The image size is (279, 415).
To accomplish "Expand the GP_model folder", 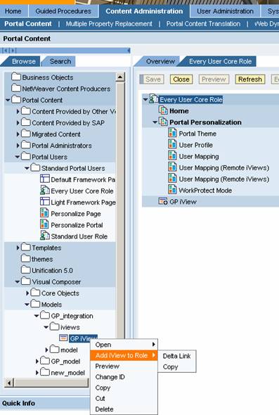I will click(x=37, y=362).
